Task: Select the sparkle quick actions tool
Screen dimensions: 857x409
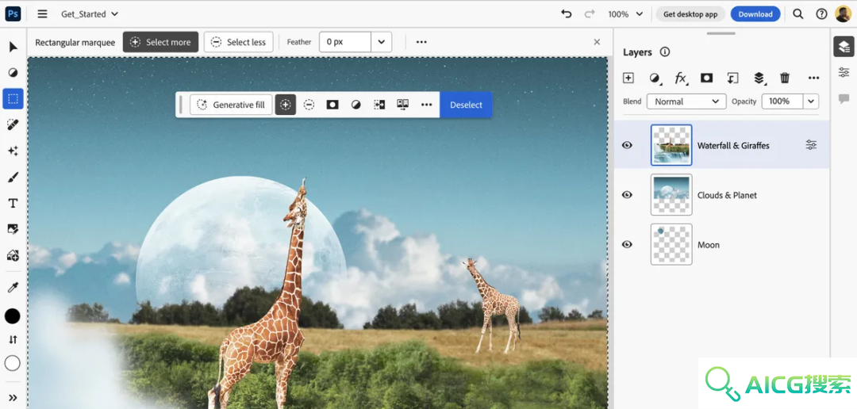Action: (13, 151)
